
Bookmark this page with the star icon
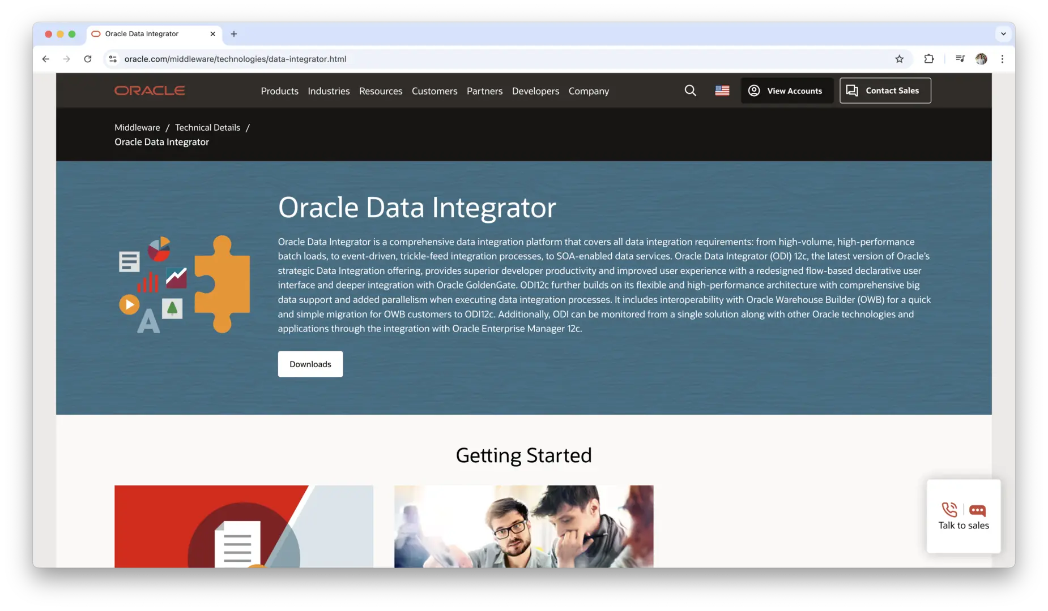[x=899, y=59]
